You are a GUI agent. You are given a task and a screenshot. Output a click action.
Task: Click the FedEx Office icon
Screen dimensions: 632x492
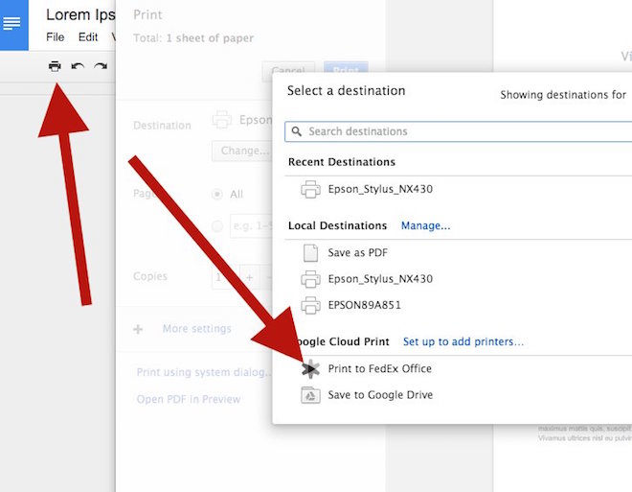click(311, 369)
